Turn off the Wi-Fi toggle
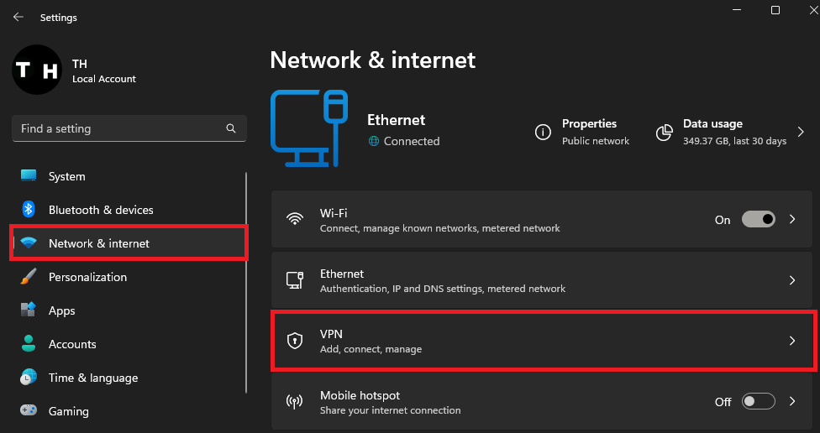Image resolution: width=820 pixels, height=433 pixels. [x=758, y=220]
